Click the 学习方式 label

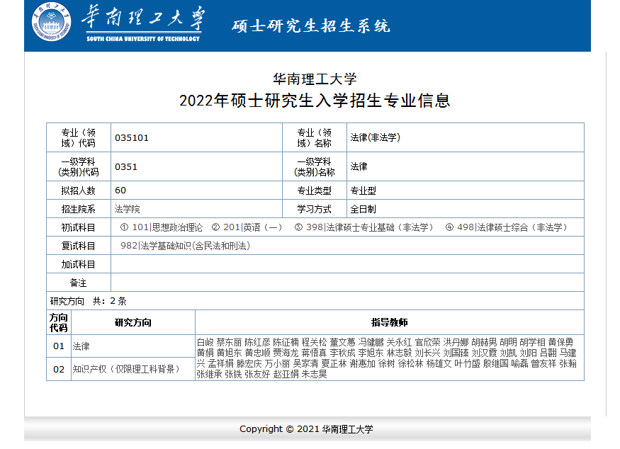pyautogui.click(x=315, y=209)
